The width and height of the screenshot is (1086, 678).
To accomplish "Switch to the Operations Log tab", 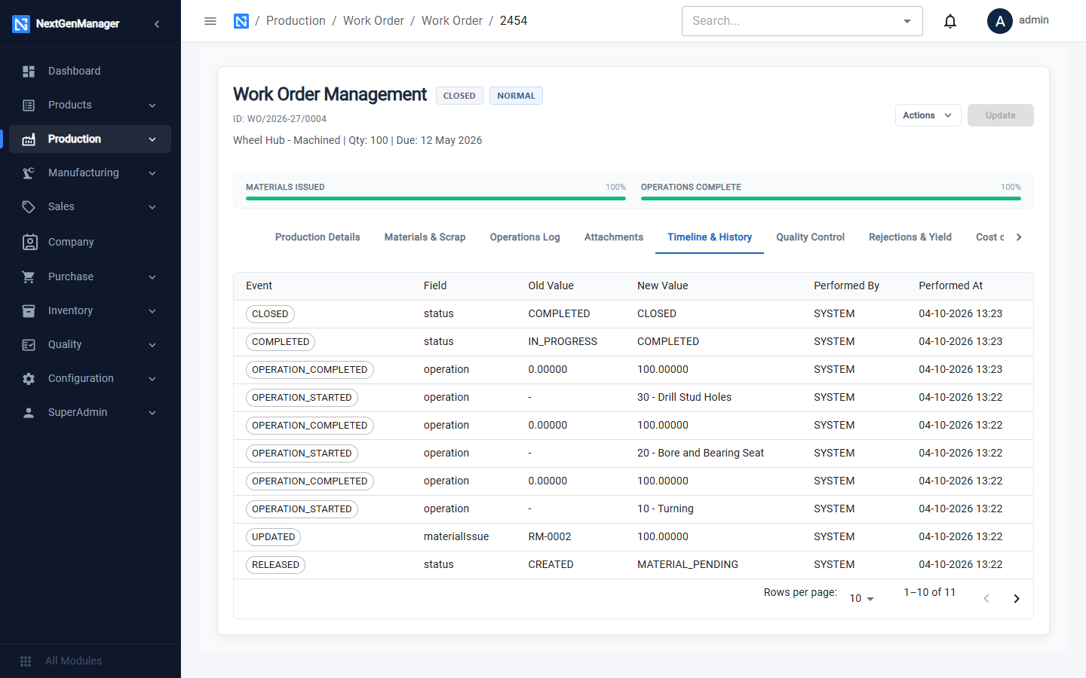I will (525, 237).
